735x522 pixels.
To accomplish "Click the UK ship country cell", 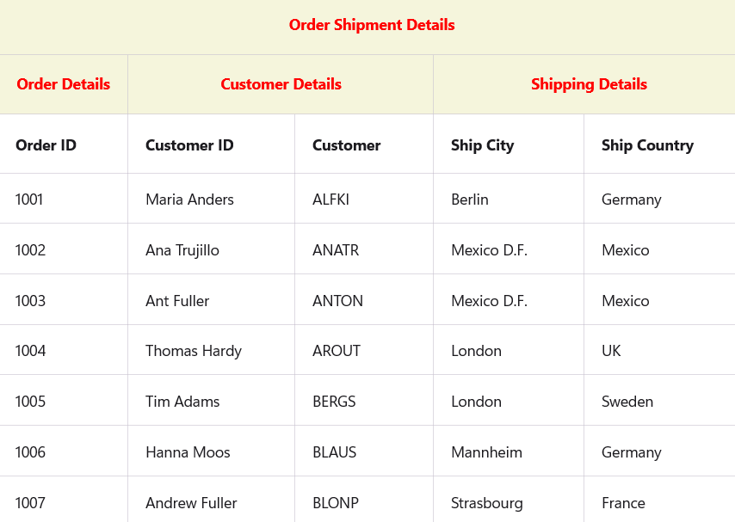I will tap(611, 351).
